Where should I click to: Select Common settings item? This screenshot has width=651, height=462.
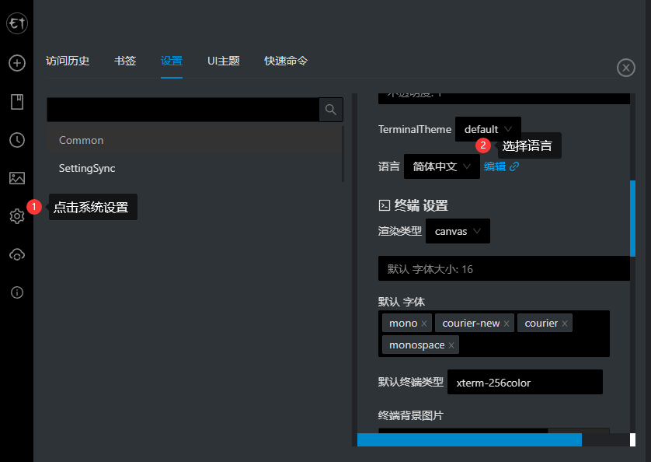pos(194,140)
